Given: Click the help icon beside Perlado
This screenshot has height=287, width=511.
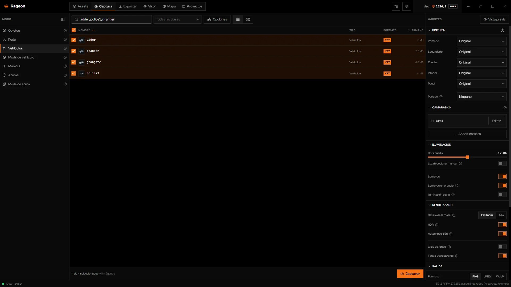Looking at the screenshot, I should [441, 97].
